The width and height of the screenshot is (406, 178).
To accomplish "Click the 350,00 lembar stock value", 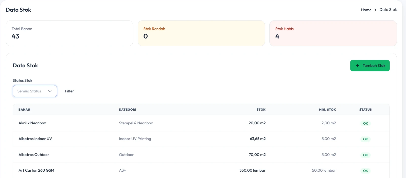I will point(253,170).
